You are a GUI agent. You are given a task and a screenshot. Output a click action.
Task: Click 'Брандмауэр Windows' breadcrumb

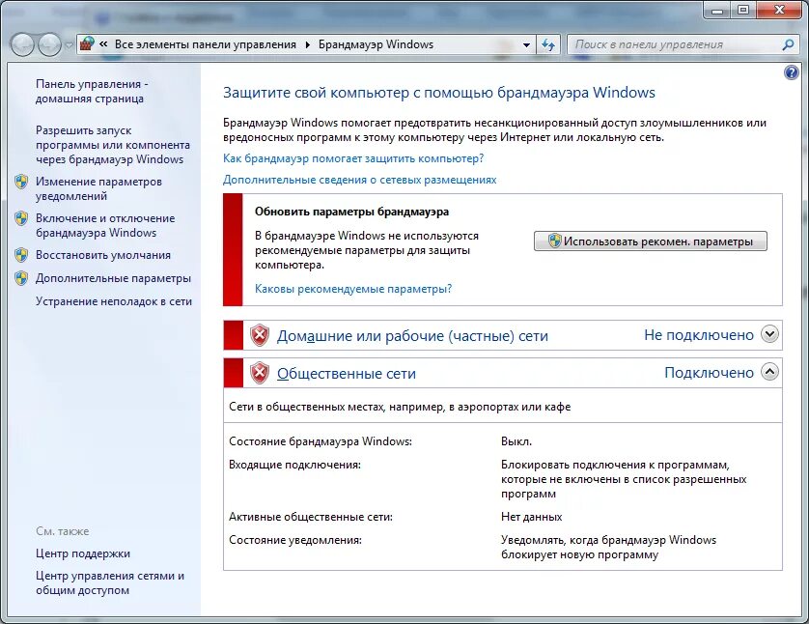[x=376, y=44]
